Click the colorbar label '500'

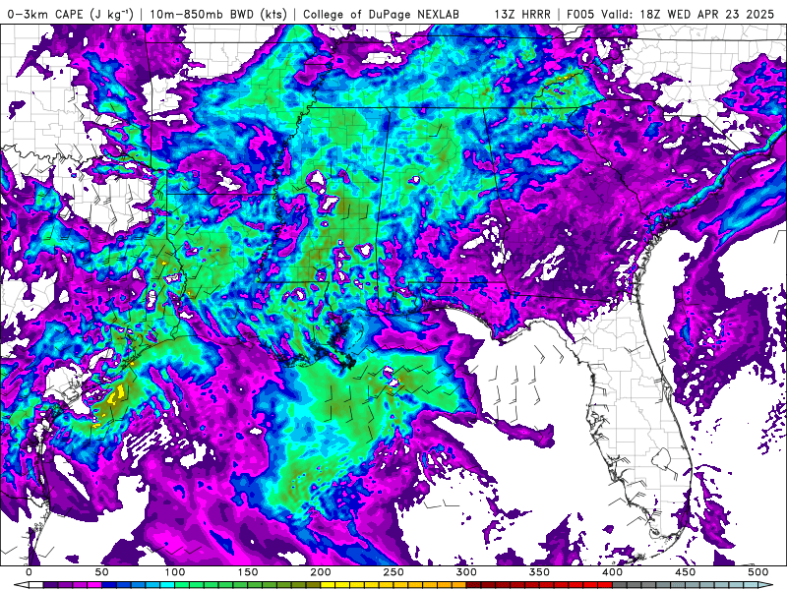(757, 572)
